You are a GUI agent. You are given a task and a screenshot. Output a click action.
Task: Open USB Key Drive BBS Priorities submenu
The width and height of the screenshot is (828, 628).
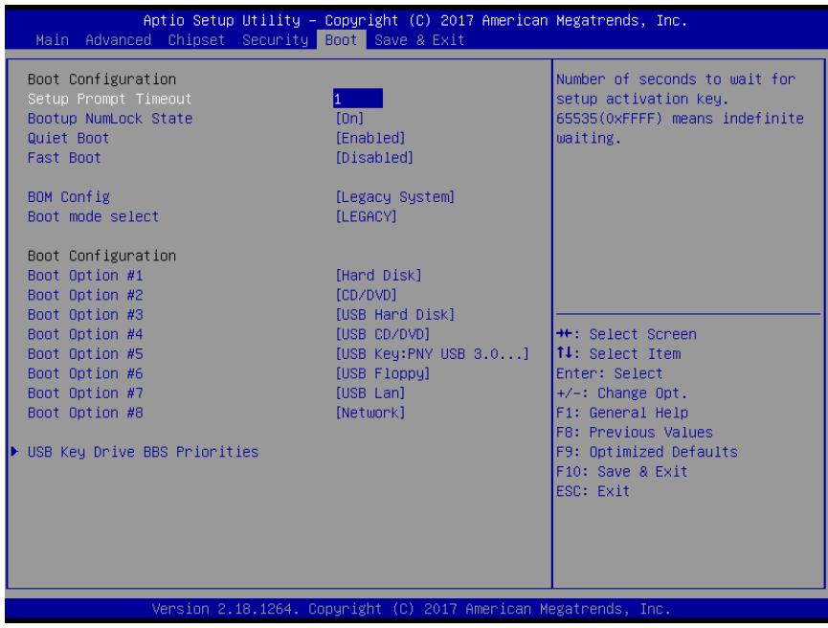point(143,452)
